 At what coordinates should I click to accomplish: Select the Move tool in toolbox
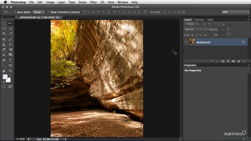pos(10,23)
